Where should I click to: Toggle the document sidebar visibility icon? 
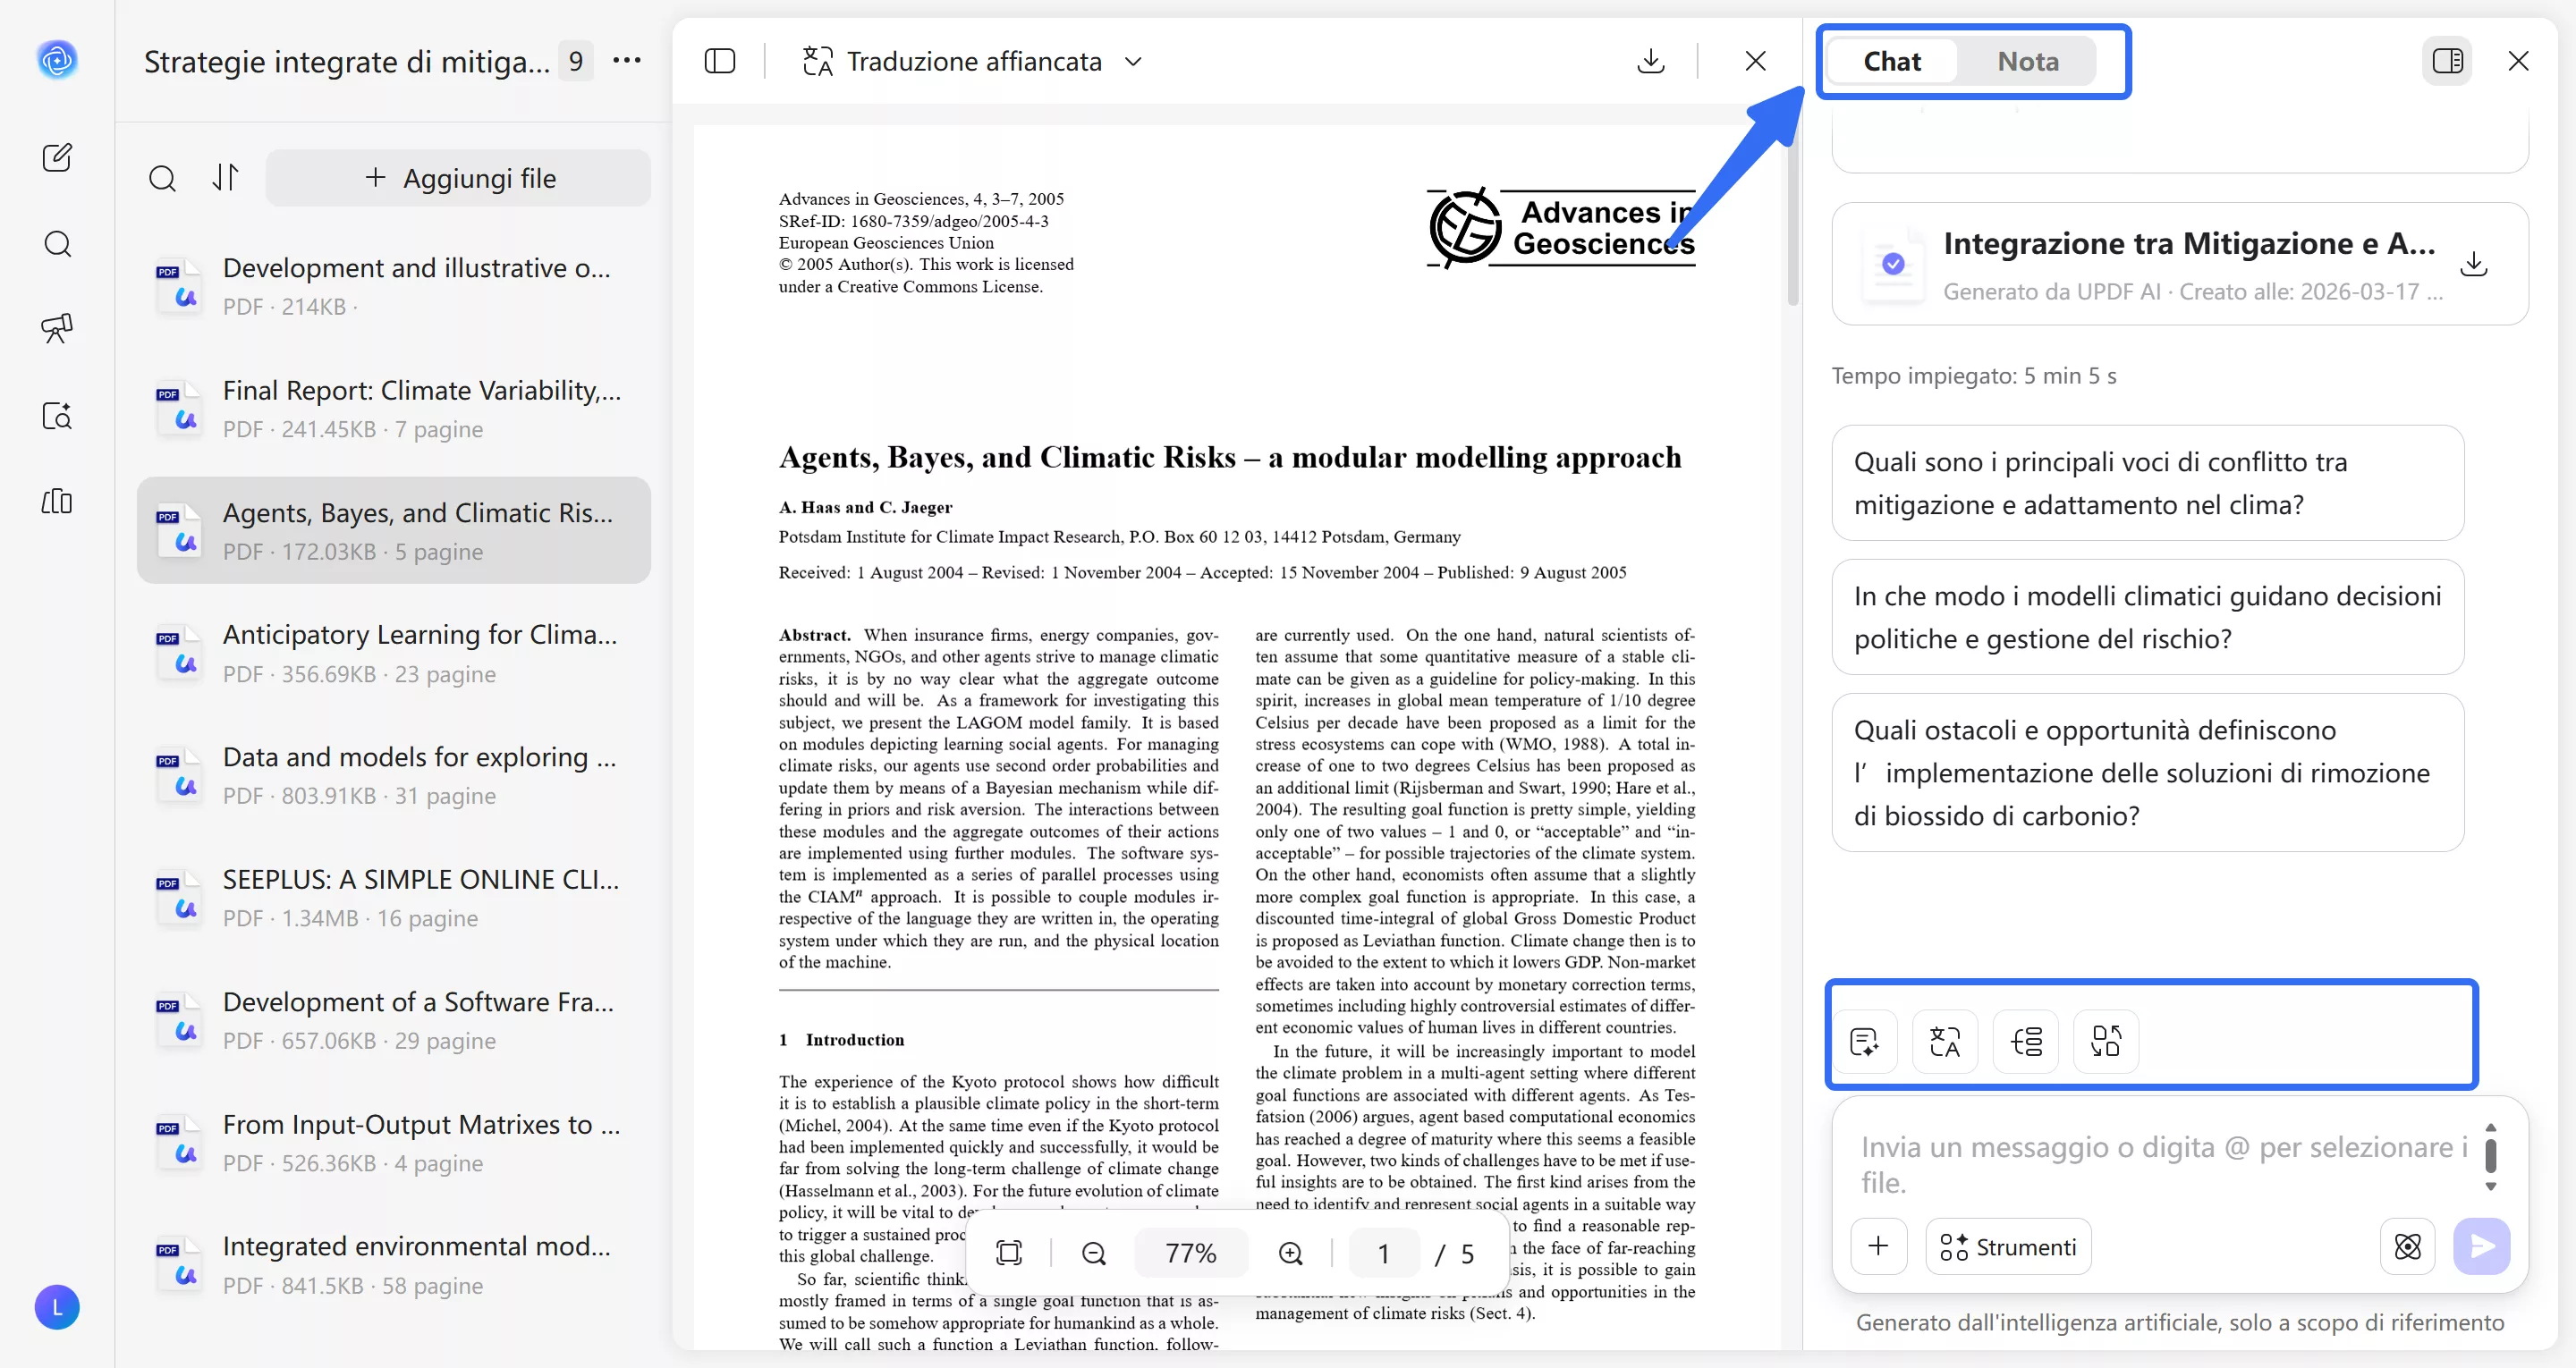coord(720,61)
